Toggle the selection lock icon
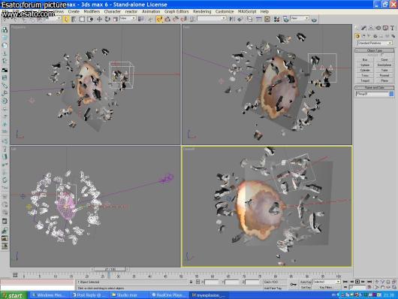The width and height of the screenshot is (398, 299). pos(191,282)
